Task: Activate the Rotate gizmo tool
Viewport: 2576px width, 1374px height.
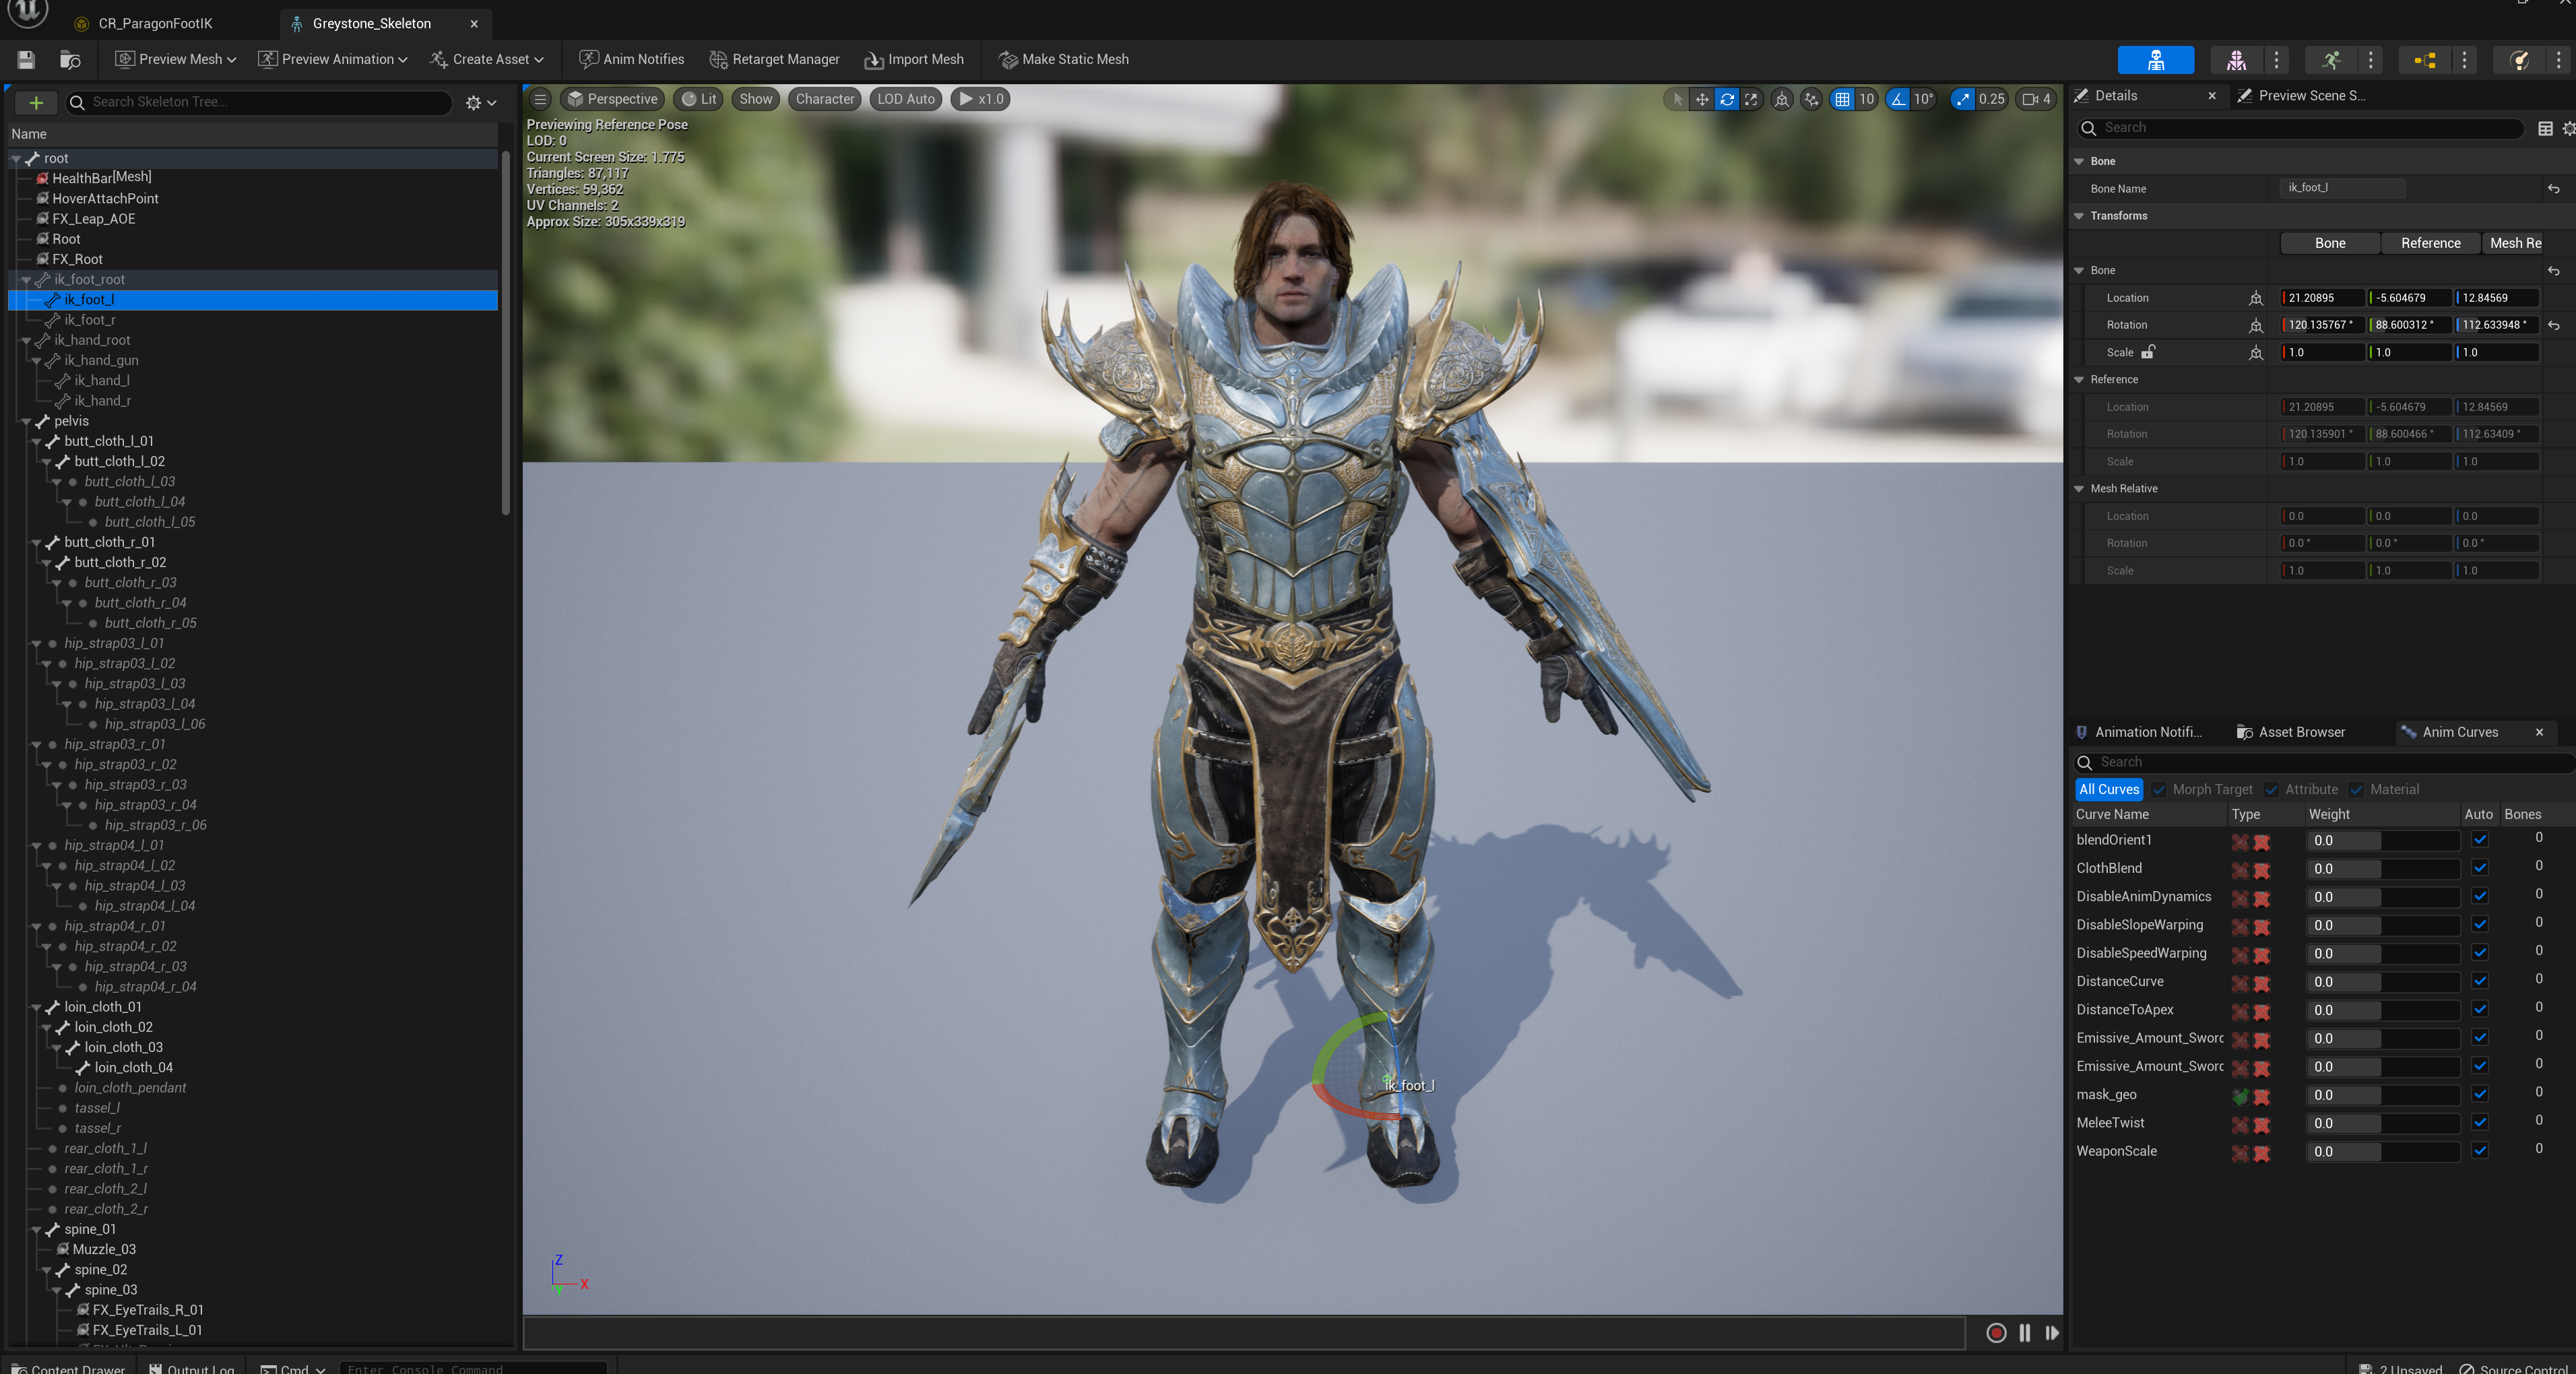Action: coord(1727,99)
